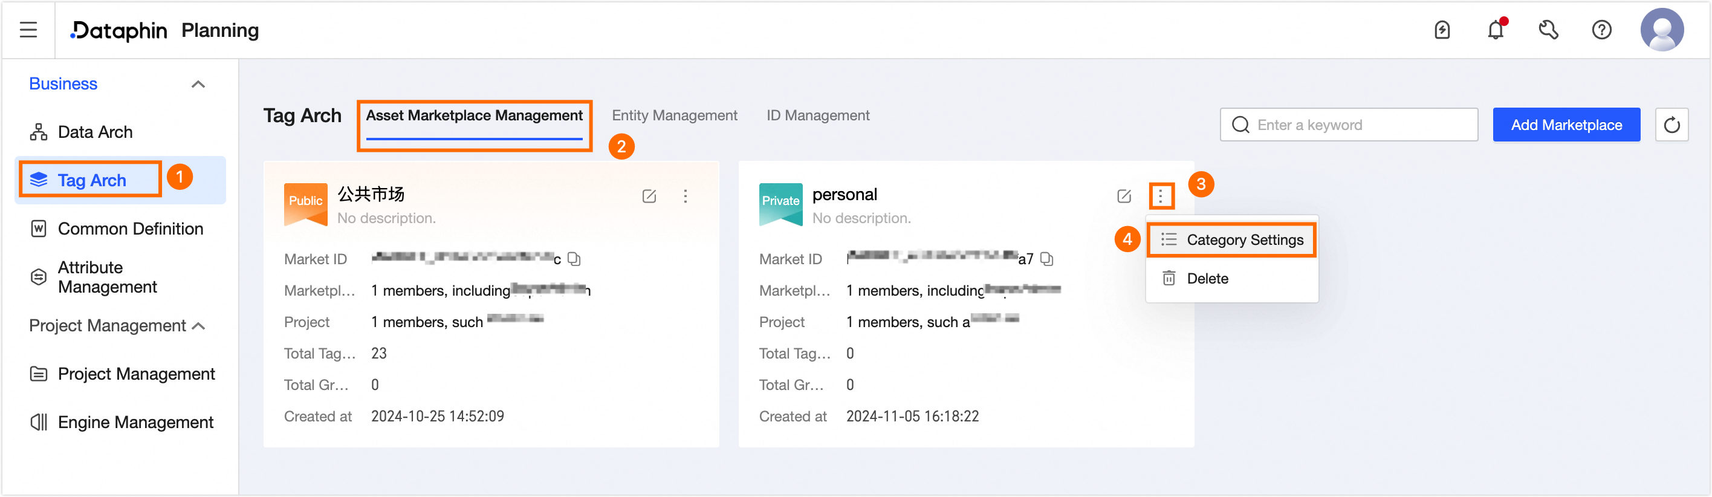
Task: Click the Add Marketplace button
Action: [x=1566, y=125]
